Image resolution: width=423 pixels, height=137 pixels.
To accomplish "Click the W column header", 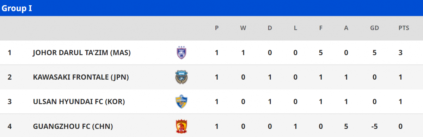I will 243,28.
